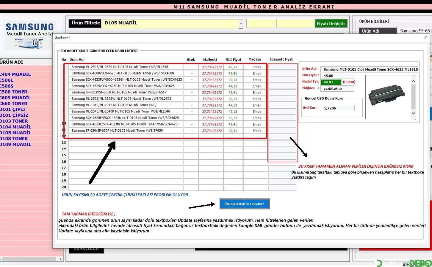The width and height of the screenshot is (432, 267).
Task: Click the Usd Kur field 5,7206
Action: point(338,108)
